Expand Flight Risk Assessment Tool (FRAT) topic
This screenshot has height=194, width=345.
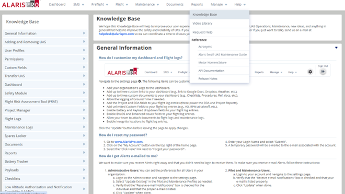pos(45,101)
